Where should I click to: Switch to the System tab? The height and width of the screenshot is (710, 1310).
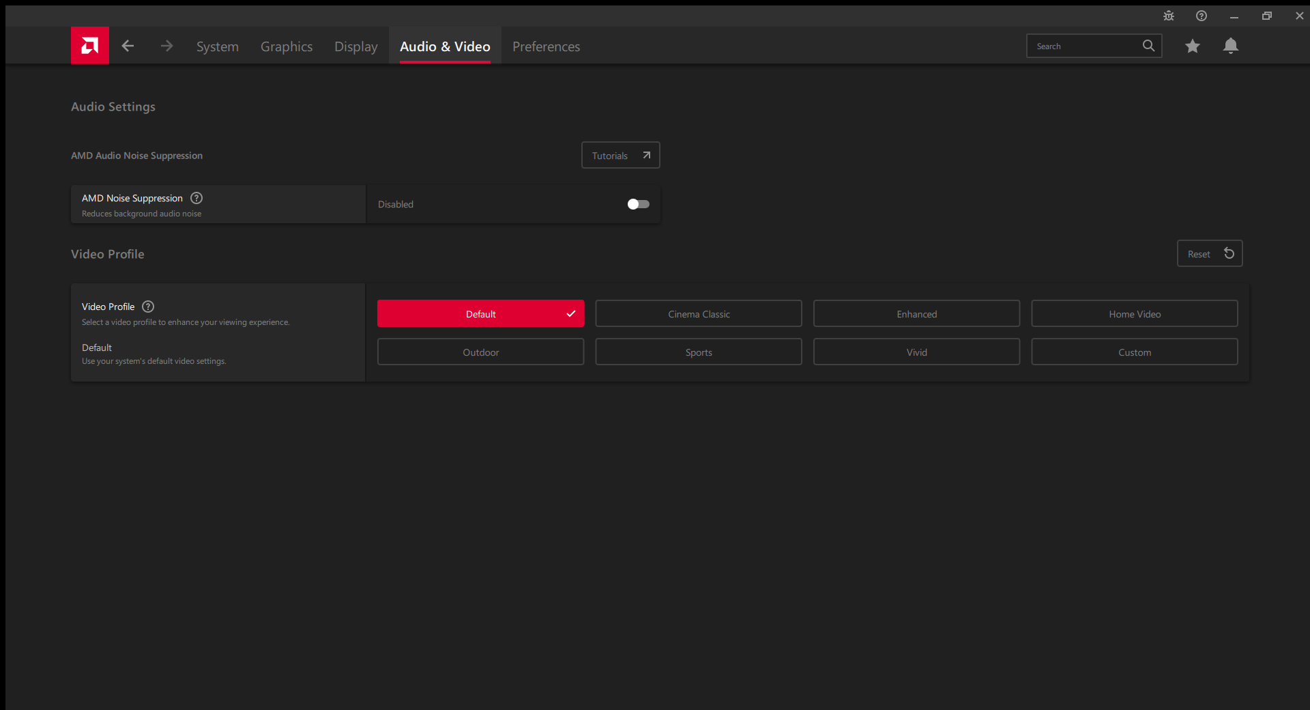pos(218,46)
